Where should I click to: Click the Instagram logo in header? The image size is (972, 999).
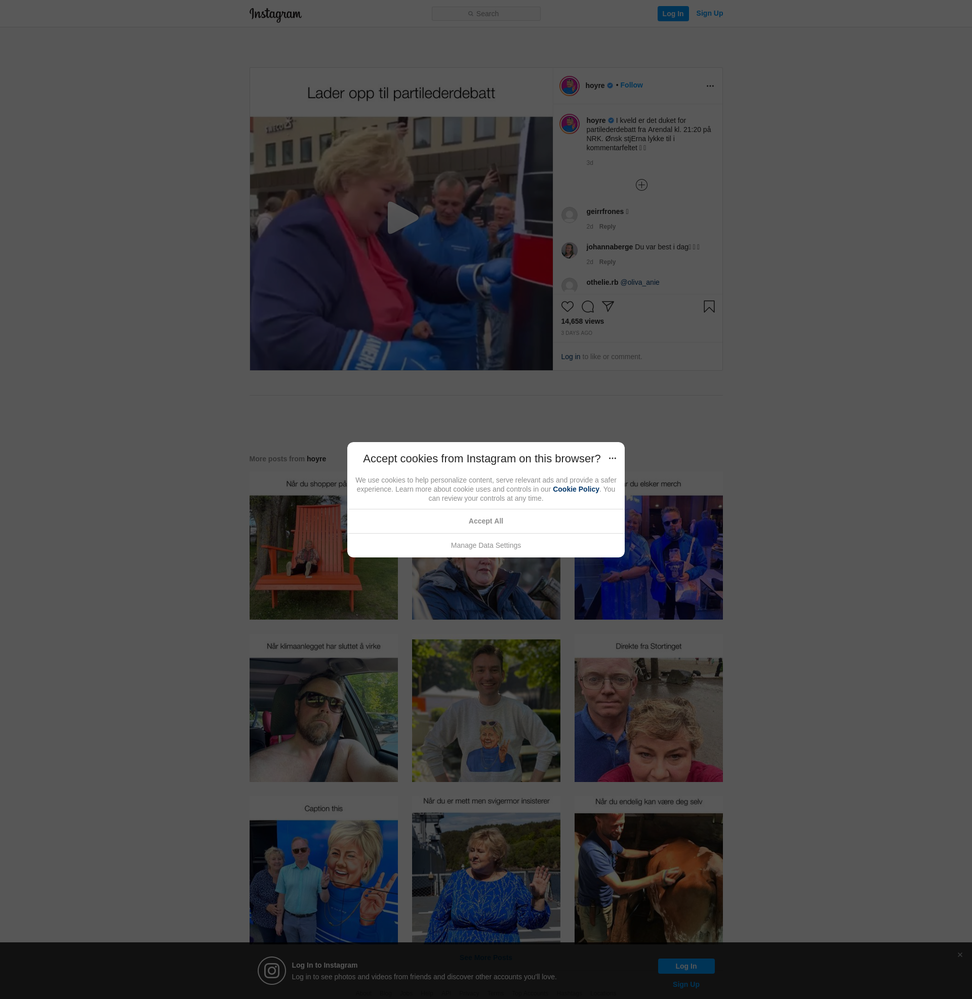click(x=275, y=14)
